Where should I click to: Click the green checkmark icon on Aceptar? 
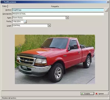click(82, 94)
